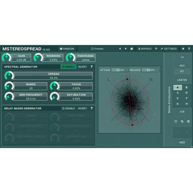Select preset slot E
Image resolution: width=193 pixels, height=193 pixels.
coord(178,98)
